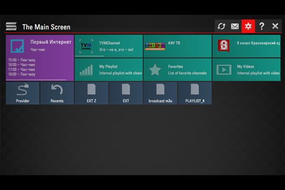Open the My Videos tile label
285x190 pixels.
(246, 66)
